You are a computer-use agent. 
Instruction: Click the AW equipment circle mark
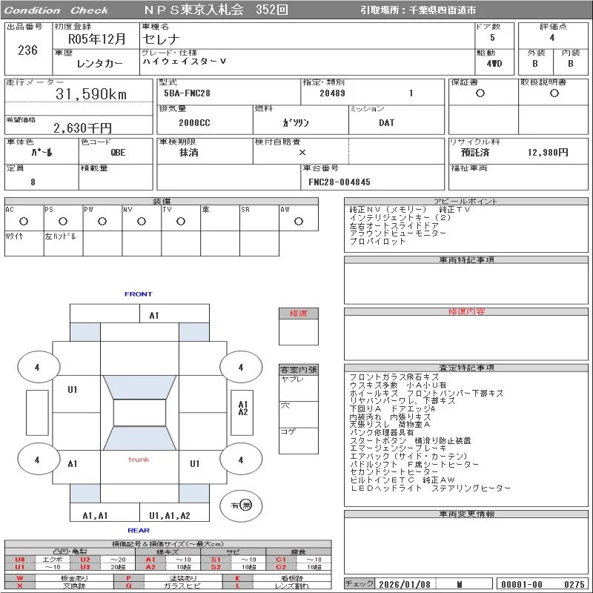pos(299,221)
